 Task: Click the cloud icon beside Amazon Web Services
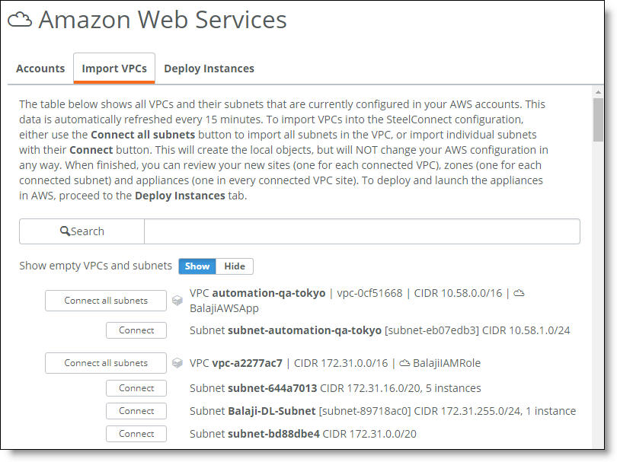[x=20, y=20]
